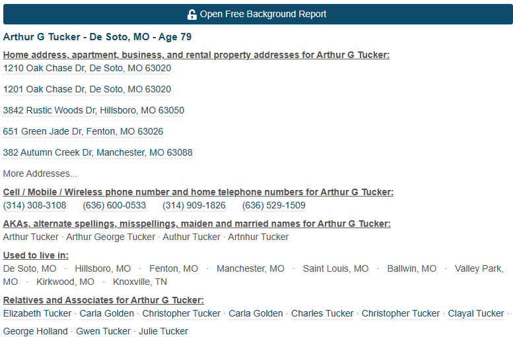View Julie Tucker's record
The image size is (513, 337).
[x=163, y=331]
